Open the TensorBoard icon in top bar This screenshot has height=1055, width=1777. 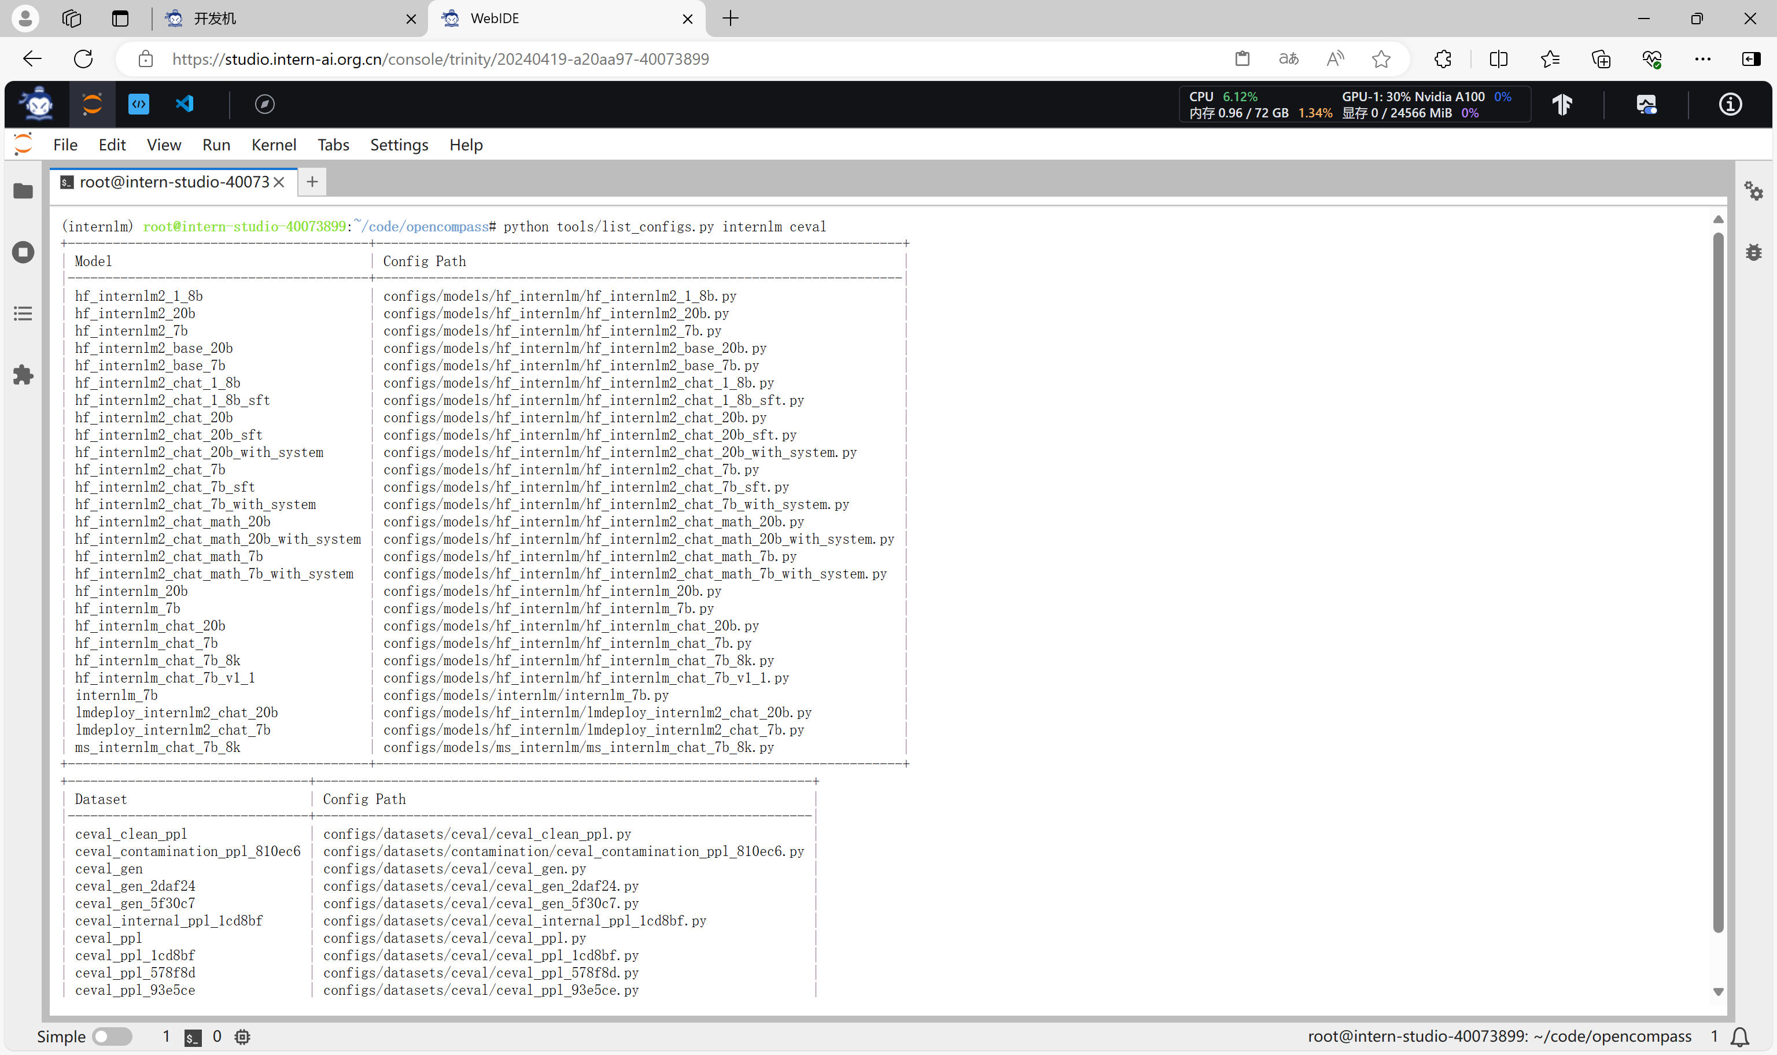pos(1562,105)
